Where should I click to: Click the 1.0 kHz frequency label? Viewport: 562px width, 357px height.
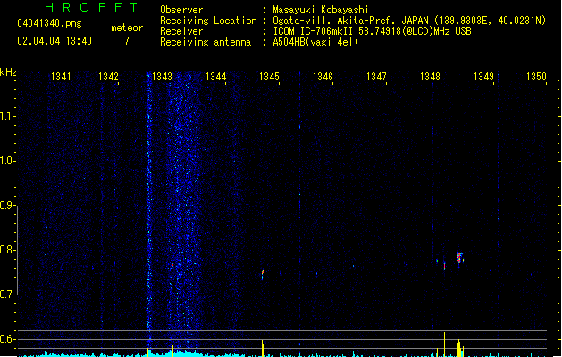[7, 161]
